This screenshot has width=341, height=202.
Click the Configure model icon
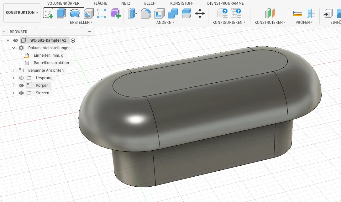[223, 13]
